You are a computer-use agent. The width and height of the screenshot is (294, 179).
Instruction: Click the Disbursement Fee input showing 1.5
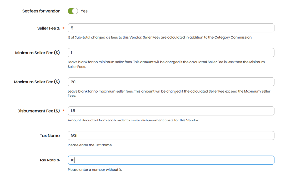pyautogui.click(x=171, y=111)
